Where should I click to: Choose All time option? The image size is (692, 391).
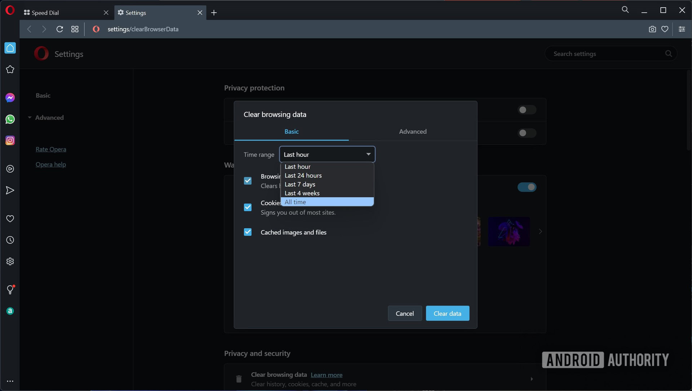coord(327,202)
